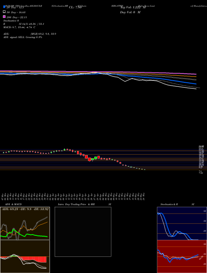Viewport: 207px width, 273px height.
Task: Click the '(MGR) 69.2, 9.8, 53.9' values
Action: coord(43,34)
